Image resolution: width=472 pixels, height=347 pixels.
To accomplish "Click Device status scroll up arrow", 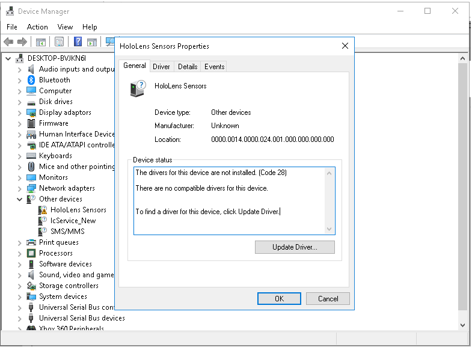I will coord(329,173).
